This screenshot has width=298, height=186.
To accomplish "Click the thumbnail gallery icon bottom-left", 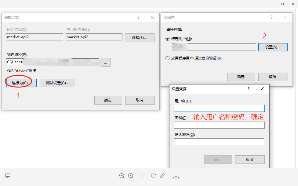I will [8, 176].
